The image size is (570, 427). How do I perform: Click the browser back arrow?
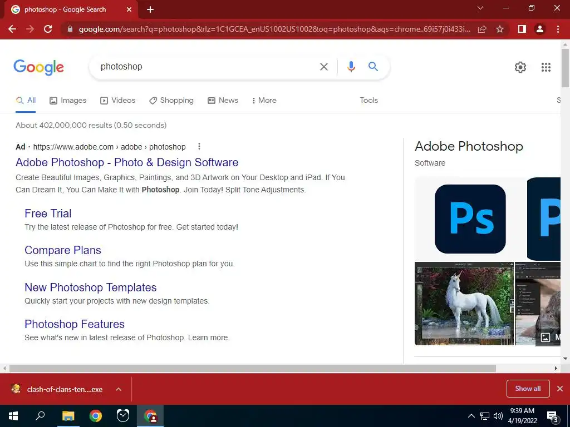[x=12, y=29]
